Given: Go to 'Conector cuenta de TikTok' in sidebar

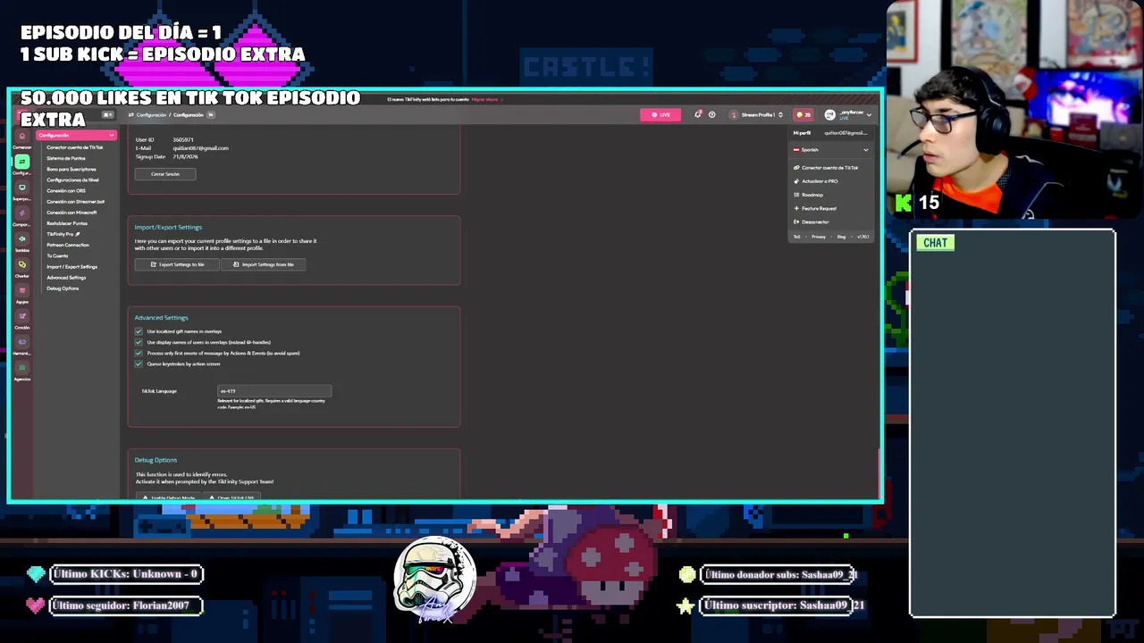Looking at the screenshot, I should pyautogui.click(x=75, y=147).
